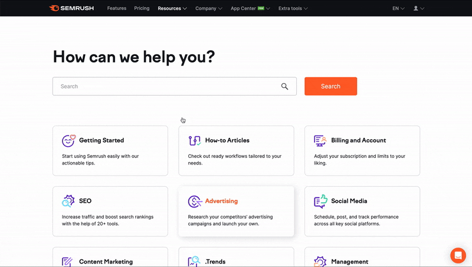Click the Billing and Account icon

click(x=320, y=140)
